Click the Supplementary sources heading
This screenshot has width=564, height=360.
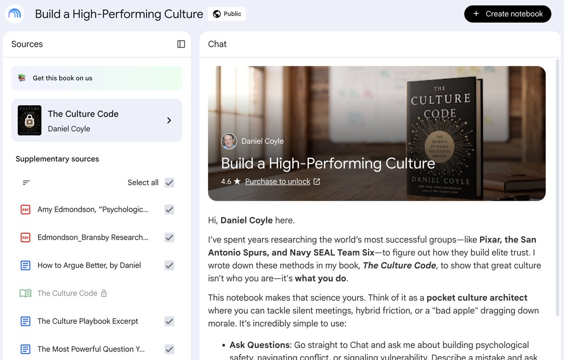(57, 159)
